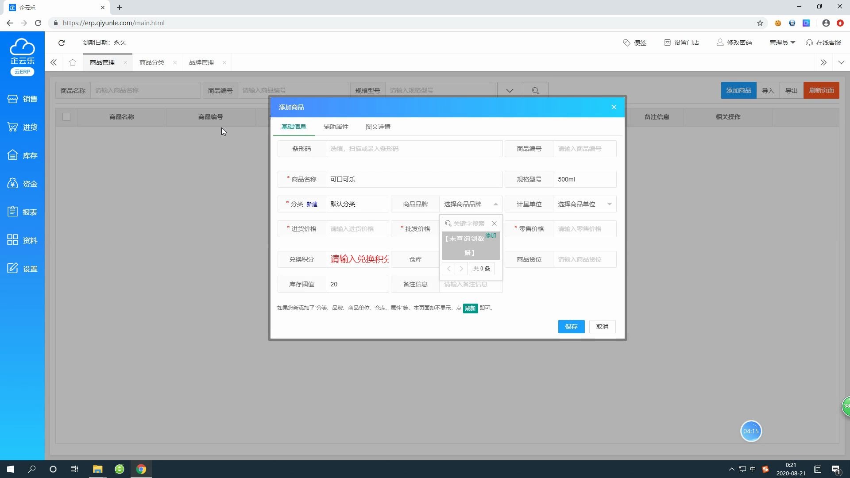Switch to the 辅助属性 tab

[x=336, y=127]
